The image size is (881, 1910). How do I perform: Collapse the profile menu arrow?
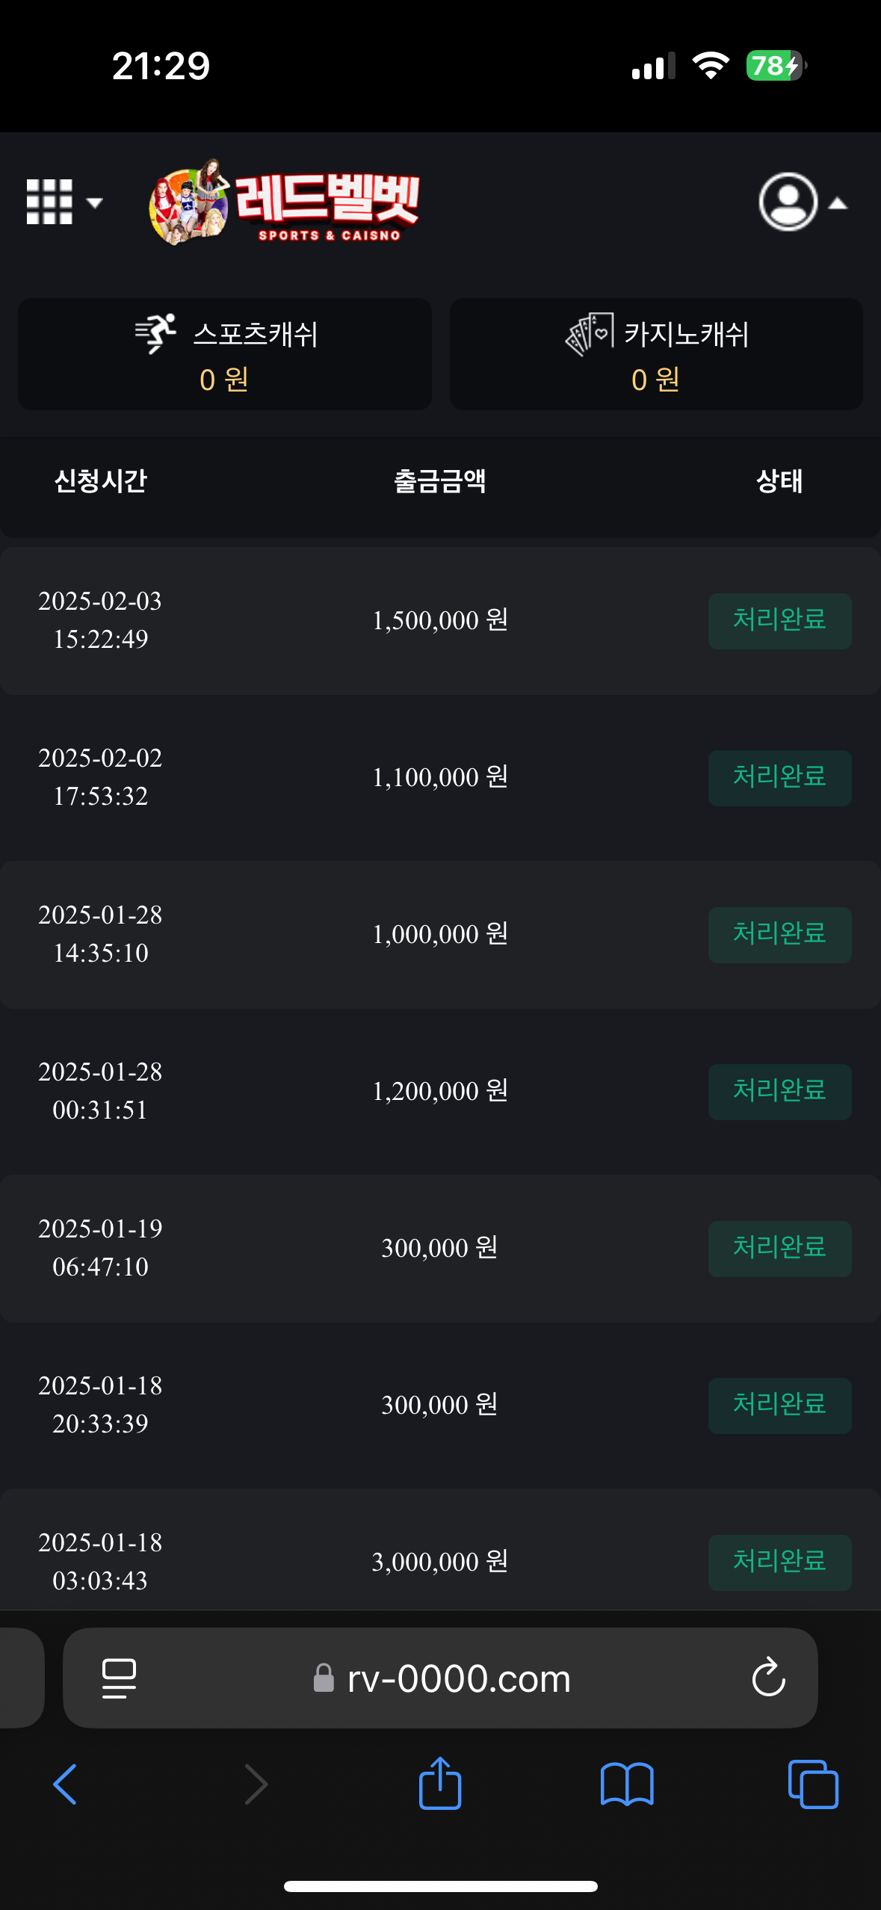tap(838, 203)
